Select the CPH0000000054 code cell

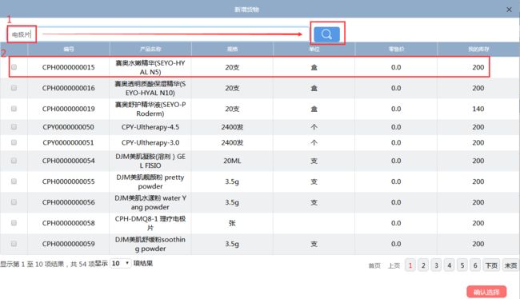[x=69, y=161]
